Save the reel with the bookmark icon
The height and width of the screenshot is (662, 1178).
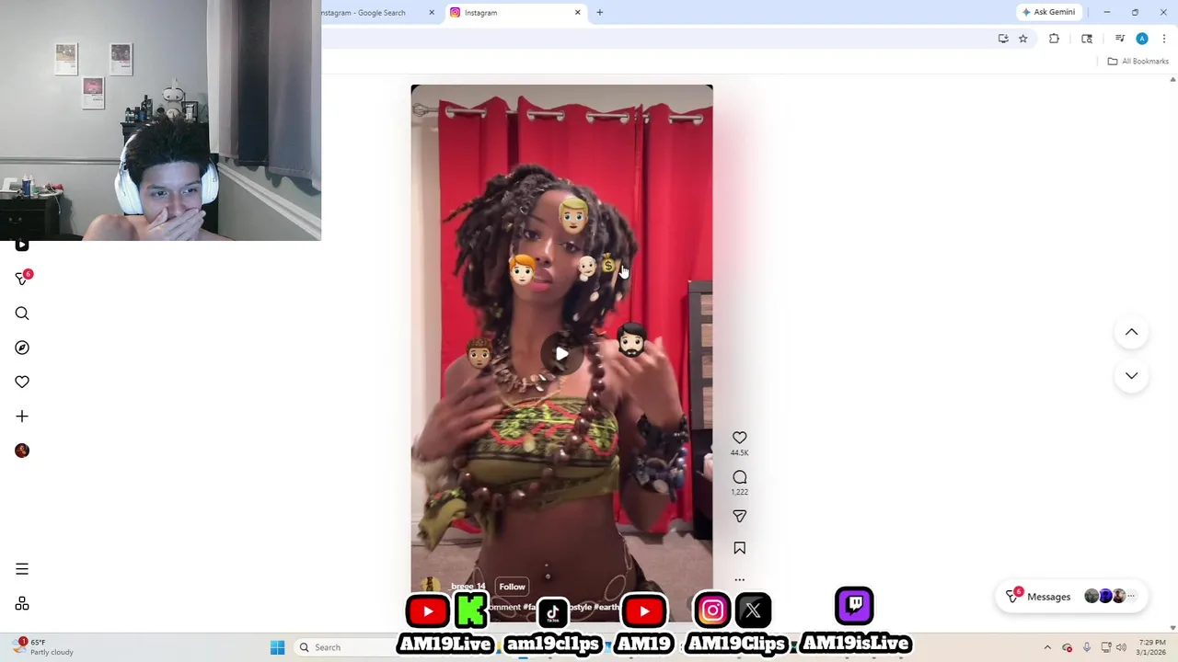tap(740, 548)
